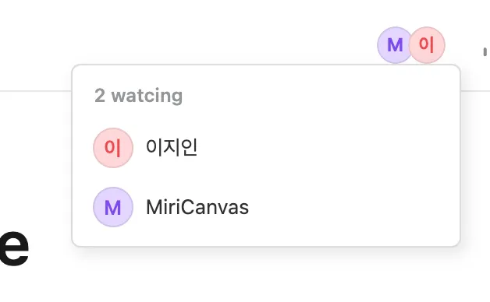Click the purple M avatar in the header

pos(394,45)
